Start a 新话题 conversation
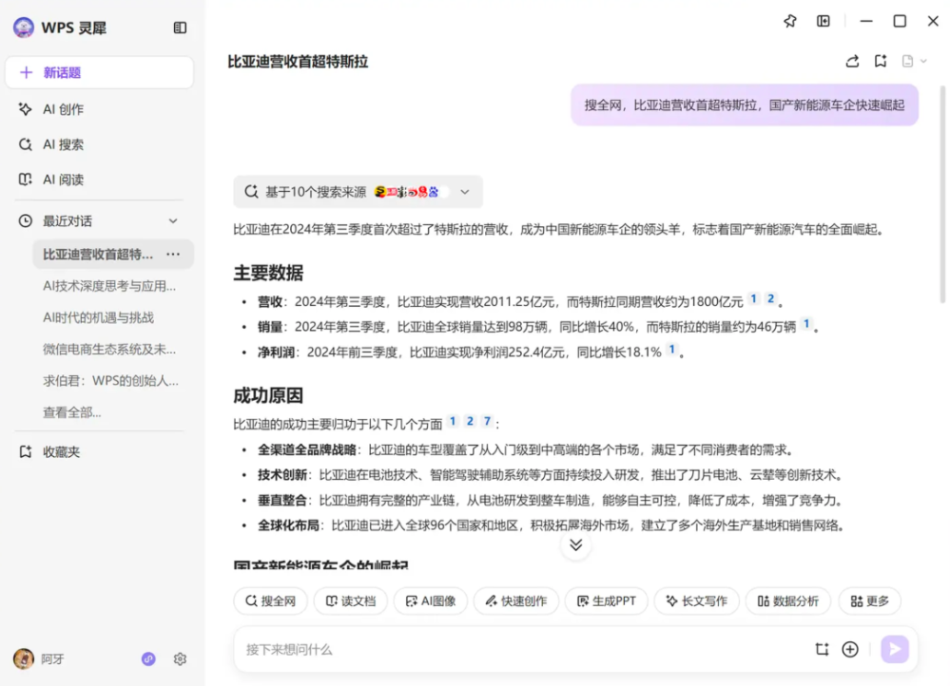 [99, 72]
